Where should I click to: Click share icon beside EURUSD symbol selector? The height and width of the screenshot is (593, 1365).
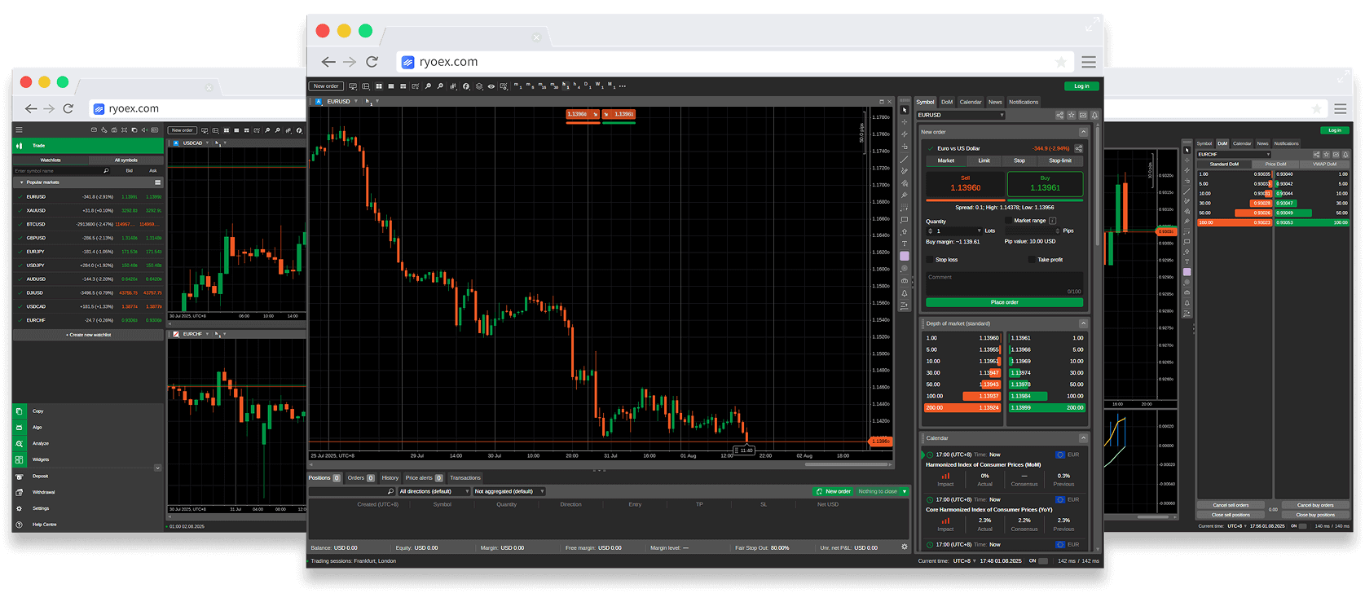(1059, 115)
